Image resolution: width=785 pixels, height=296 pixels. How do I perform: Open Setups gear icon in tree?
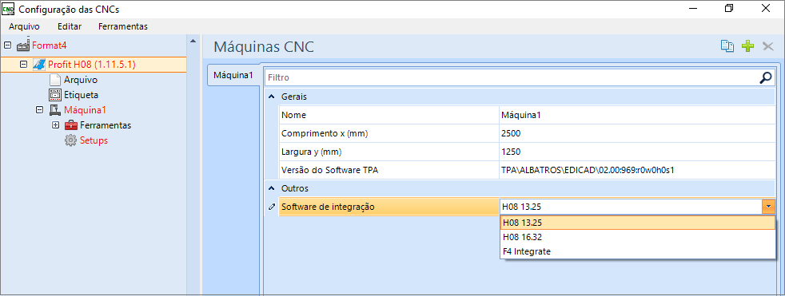pos(70,140)
